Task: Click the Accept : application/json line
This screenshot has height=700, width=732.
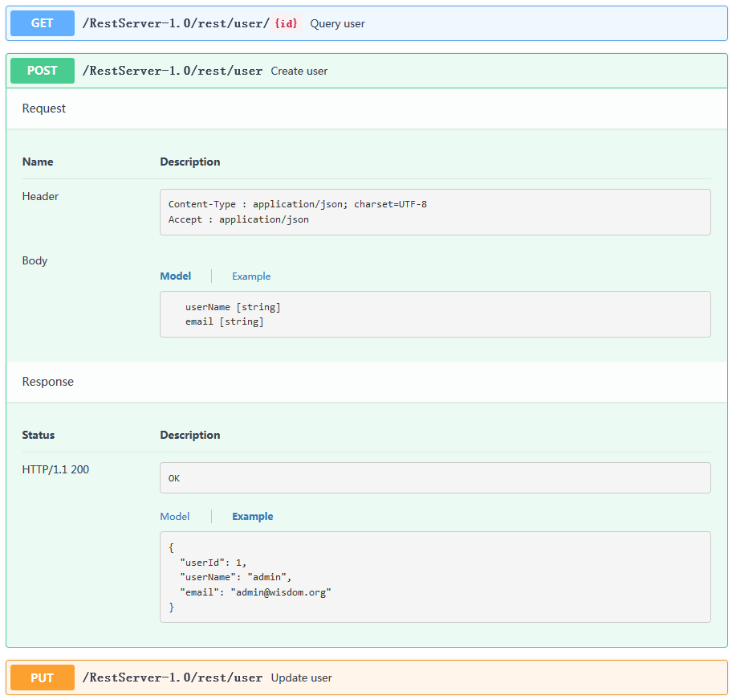Action: coord(238,219)
